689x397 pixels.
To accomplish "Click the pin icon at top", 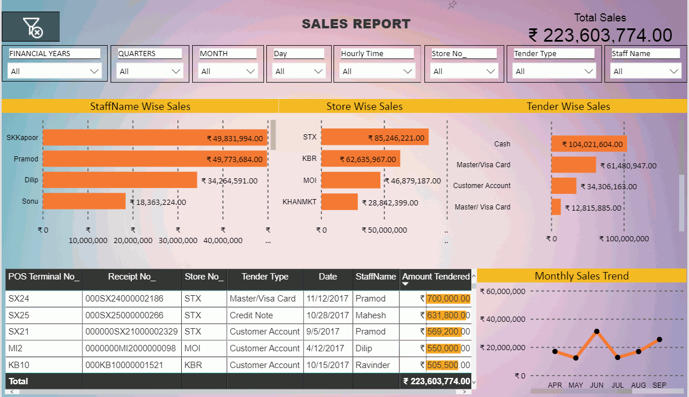I will pyautogui.click(x=452, y=5).
